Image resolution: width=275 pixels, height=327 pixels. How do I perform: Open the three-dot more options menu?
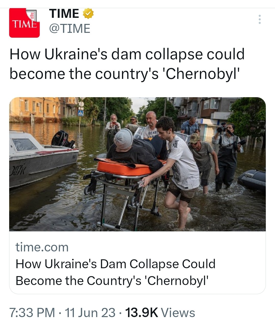pyautogui.click(x=259, y=19)
